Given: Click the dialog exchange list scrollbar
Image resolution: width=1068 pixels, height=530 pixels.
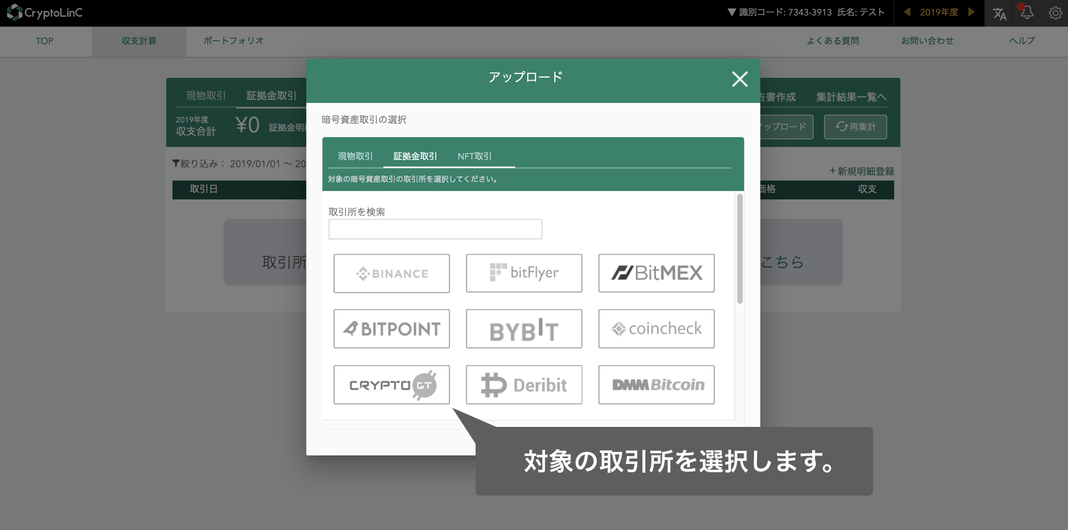Looking at the screenshot, I should (739, 249).
